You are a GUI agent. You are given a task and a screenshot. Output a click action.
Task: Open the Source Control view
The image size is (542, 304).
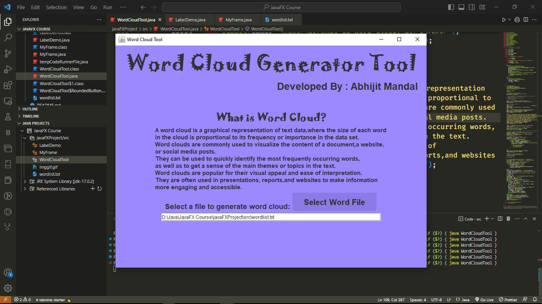point(8,53)
